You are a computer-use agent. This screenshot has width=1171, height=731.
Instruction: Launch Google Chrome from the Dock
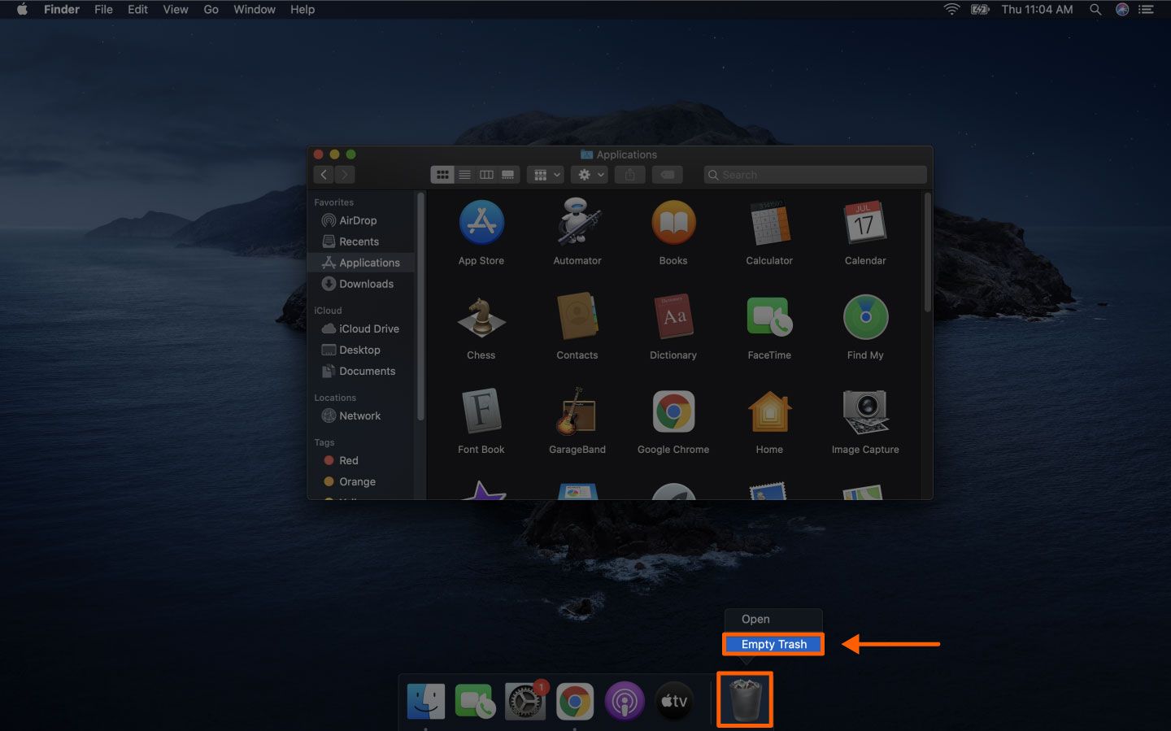tap(575, 701)
